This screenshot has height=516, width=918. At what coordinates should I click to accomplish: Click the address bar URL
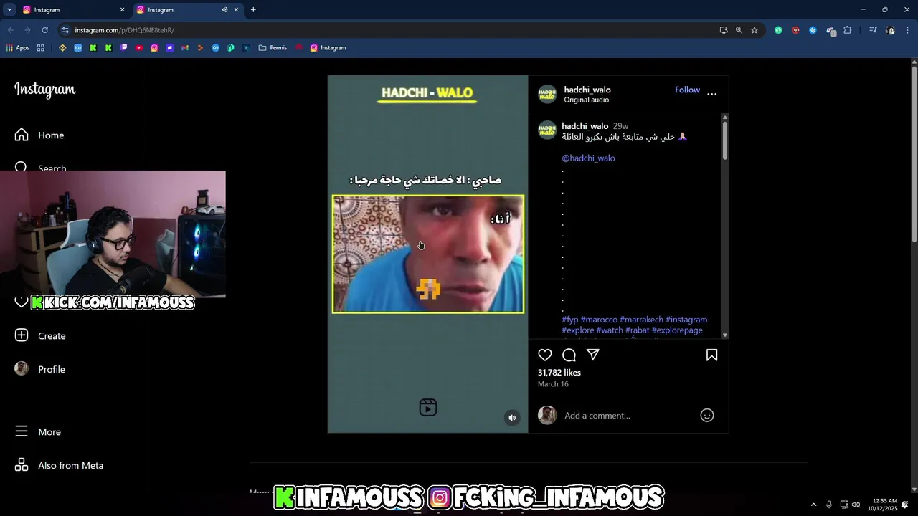coord(125,30)
